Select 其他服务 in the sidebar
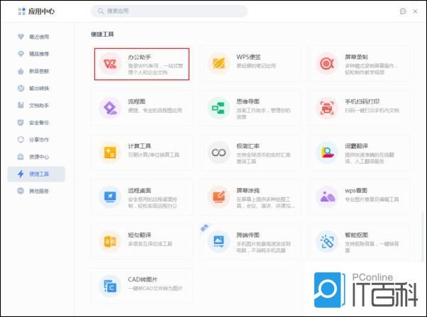427x317 pixels. pos(36,191)
